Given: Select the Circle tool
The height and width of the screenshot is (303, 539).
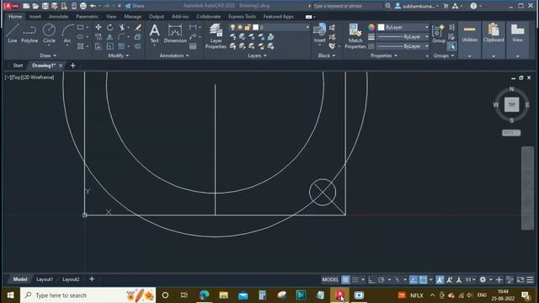Looking at the screenshot, I should coord(49,34).
